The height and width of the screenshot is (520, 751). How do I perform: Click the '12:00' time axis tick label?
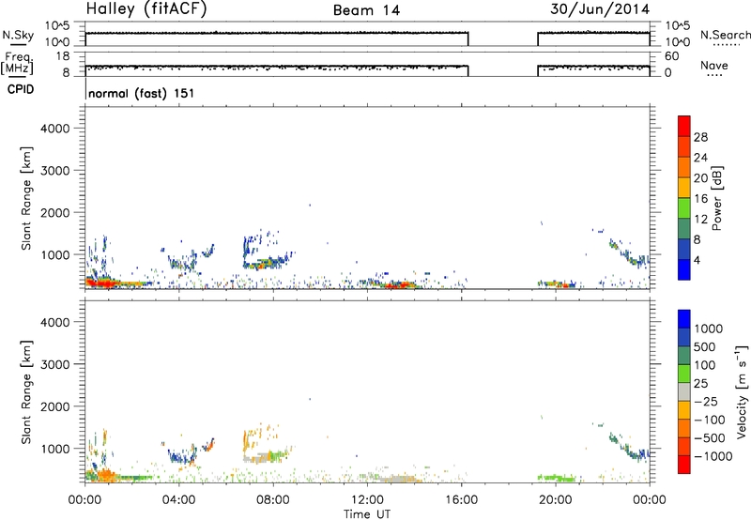click(x=367, y=500)
